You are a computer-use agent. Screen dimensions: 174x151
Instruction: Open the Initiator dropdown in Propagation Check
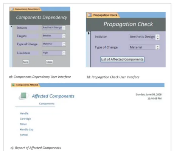coord(158,37)
